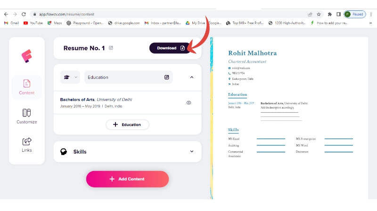The image size is (377, 211).
Task: Switch to the Links sidebar tab
Action: pyautogui.click(x=27, y=144)
